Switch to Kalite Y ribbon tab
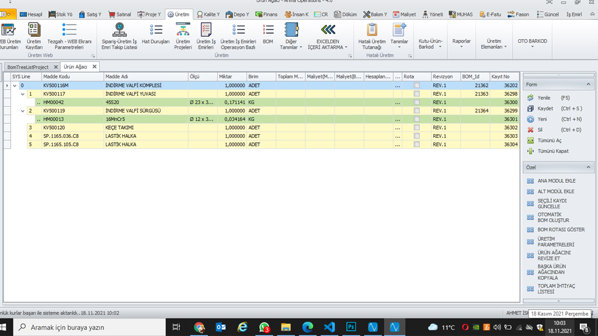 208,15
